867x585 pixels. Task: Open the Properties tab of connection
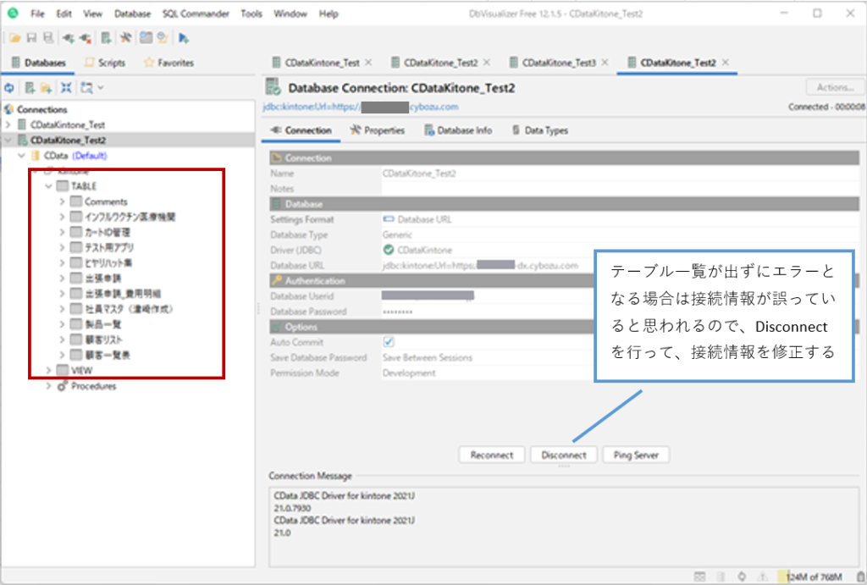pos(378,130)
